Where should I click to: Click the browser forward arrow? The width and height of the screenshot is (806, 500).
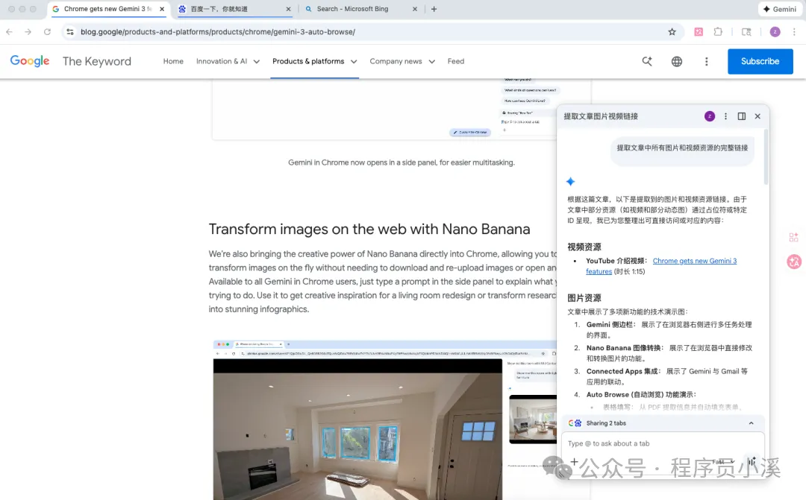28,32
